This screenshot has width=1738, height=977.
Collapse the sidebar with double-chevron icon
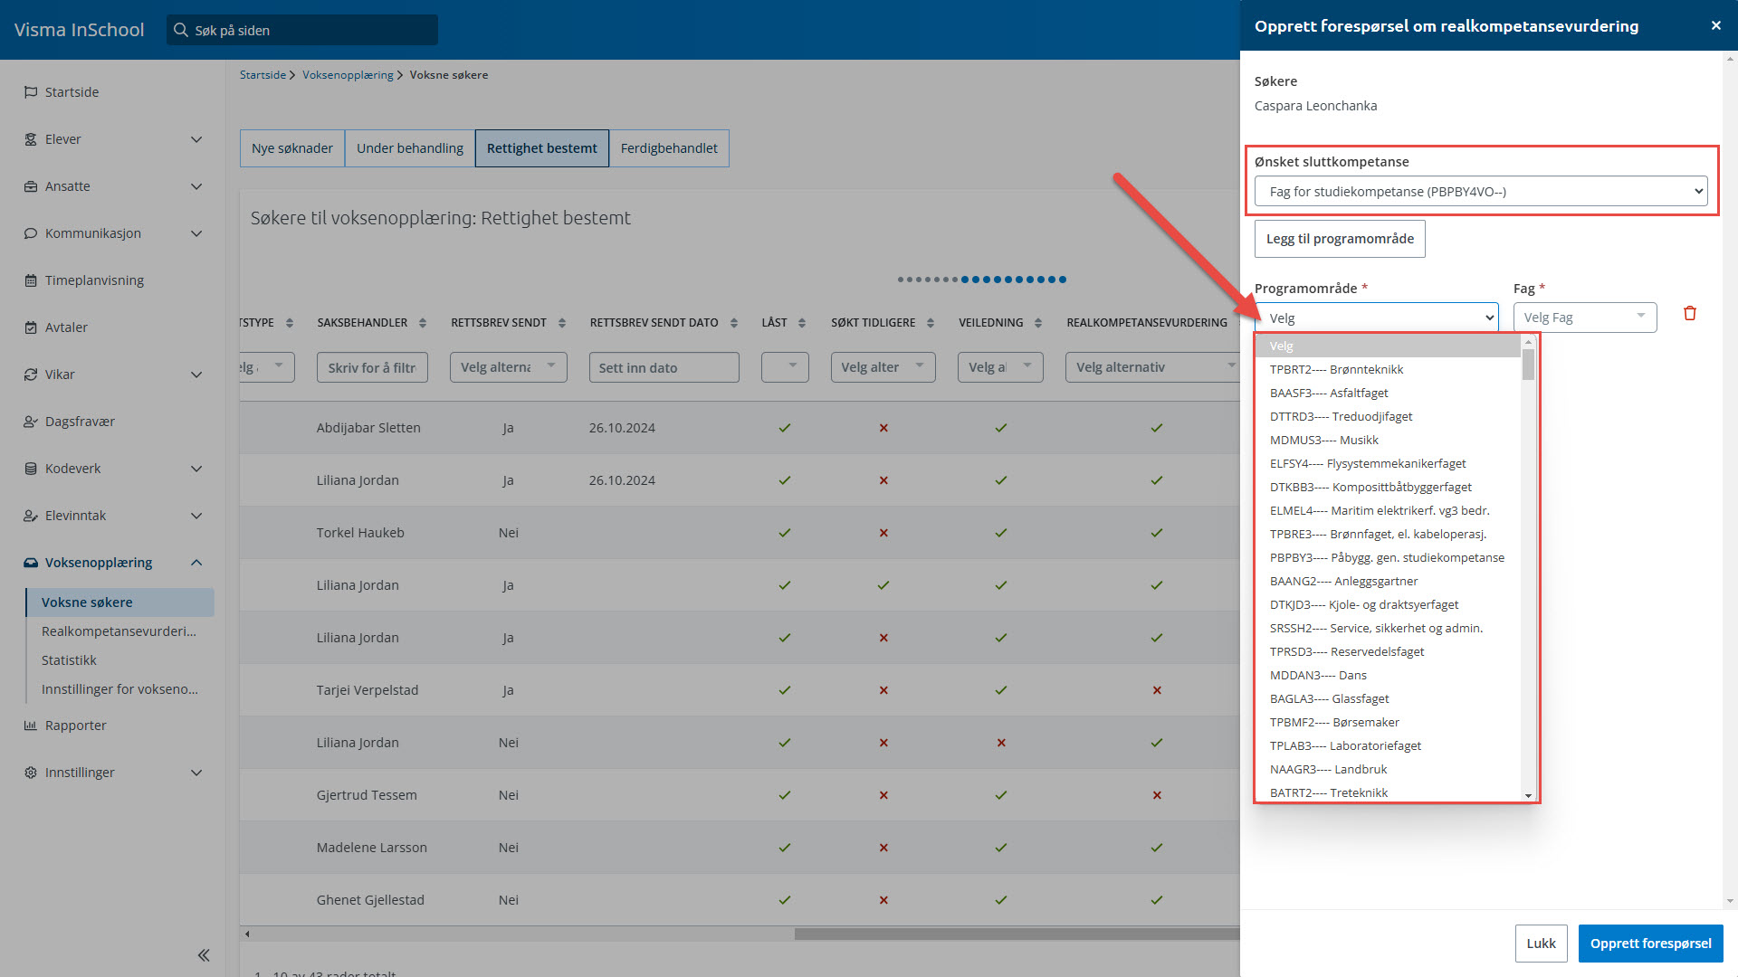click(x=204, y=955)
